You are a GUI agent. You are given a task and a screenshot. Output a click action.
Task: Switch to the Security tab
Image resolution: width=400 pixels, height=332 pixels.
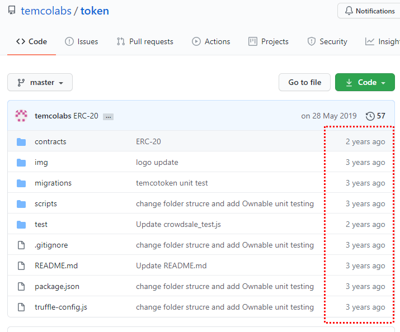coord(327,41)
